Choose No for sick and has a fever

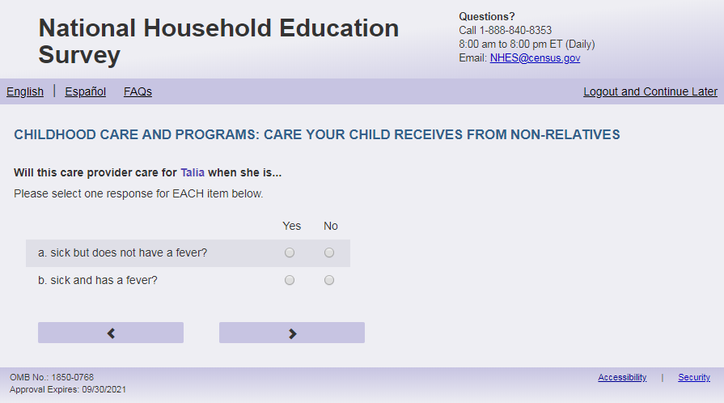click(x=329, y=281)
